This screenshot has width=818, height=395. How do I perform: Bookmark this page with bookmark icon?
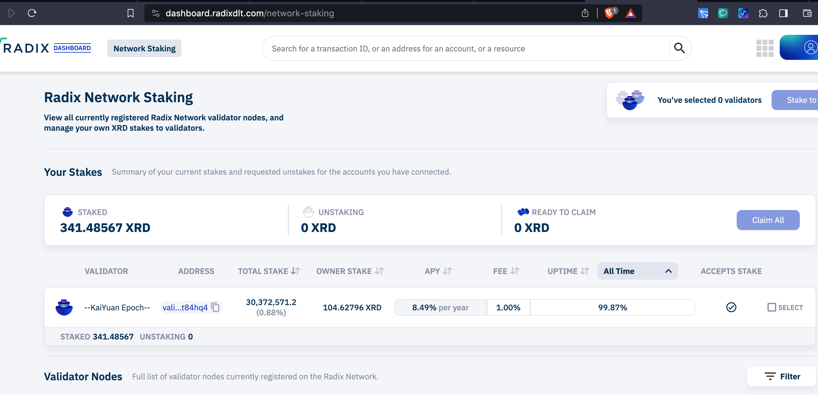130,13
